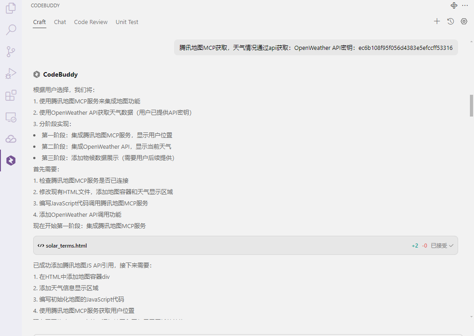The width and height of the screenshot is (474, 336).
Task: Open the more actions ellipsis menu
Action: 465,5
